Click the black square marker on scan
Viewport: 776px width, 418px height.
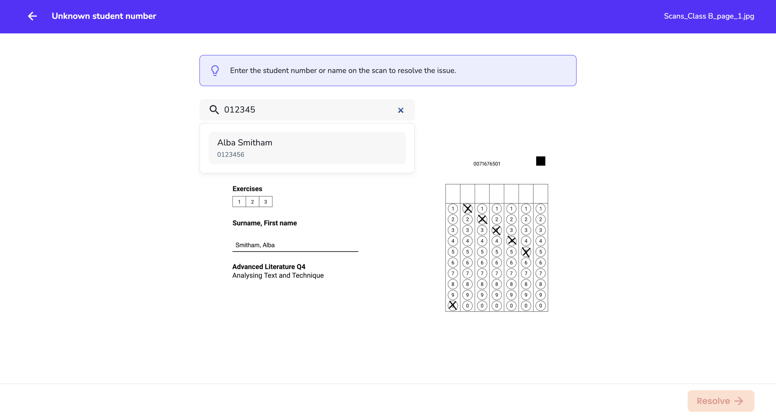tap(541, 161)
